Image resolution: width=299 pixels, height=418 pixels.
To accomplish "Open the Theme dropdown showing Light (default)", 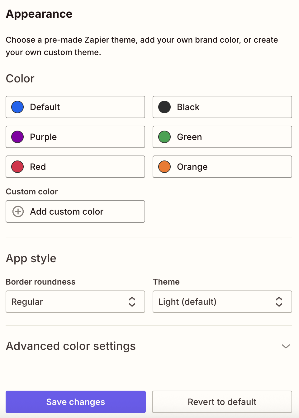I will pyautogui.click(x=222, y=302).
